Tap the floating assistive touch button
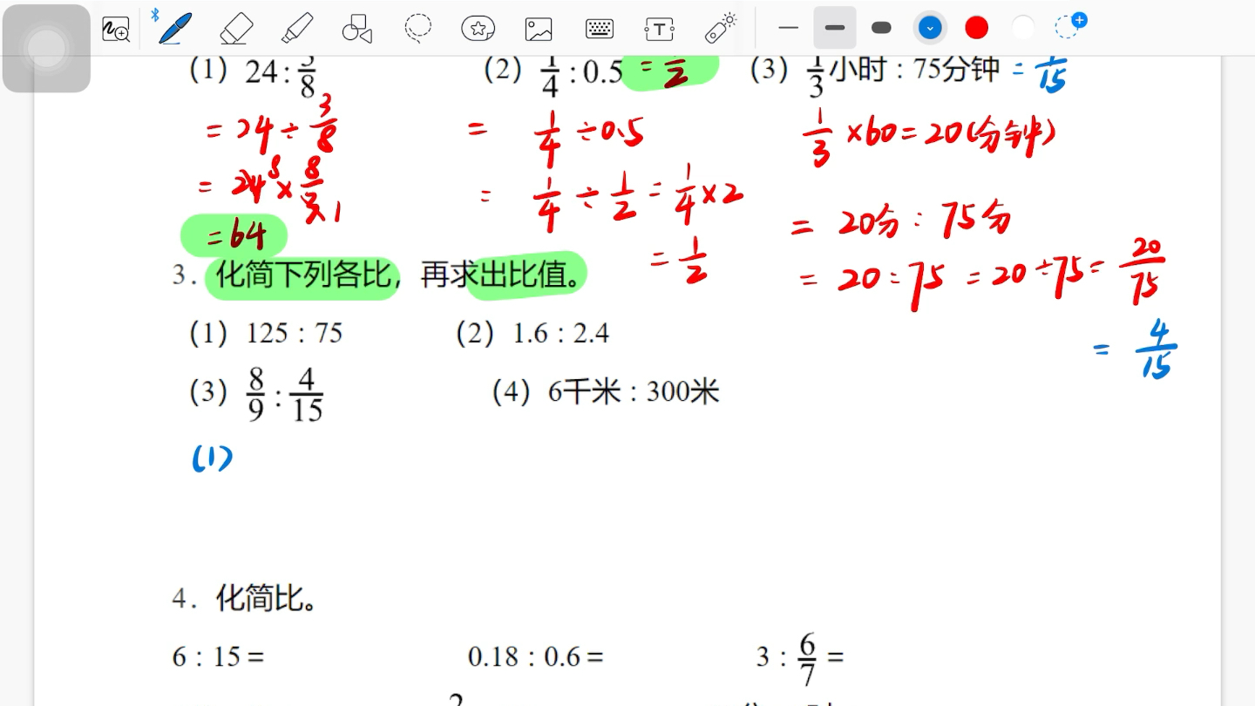Screen dimensions: 1255x706 pyautogui.click(x=46, y=48)
